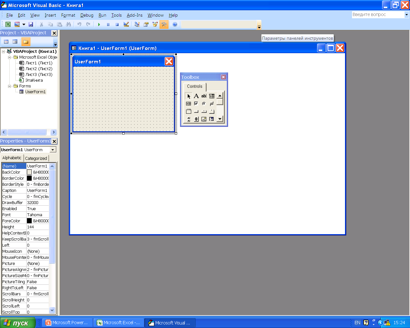Open Project Explorer from the toolbar

(137, 24)
